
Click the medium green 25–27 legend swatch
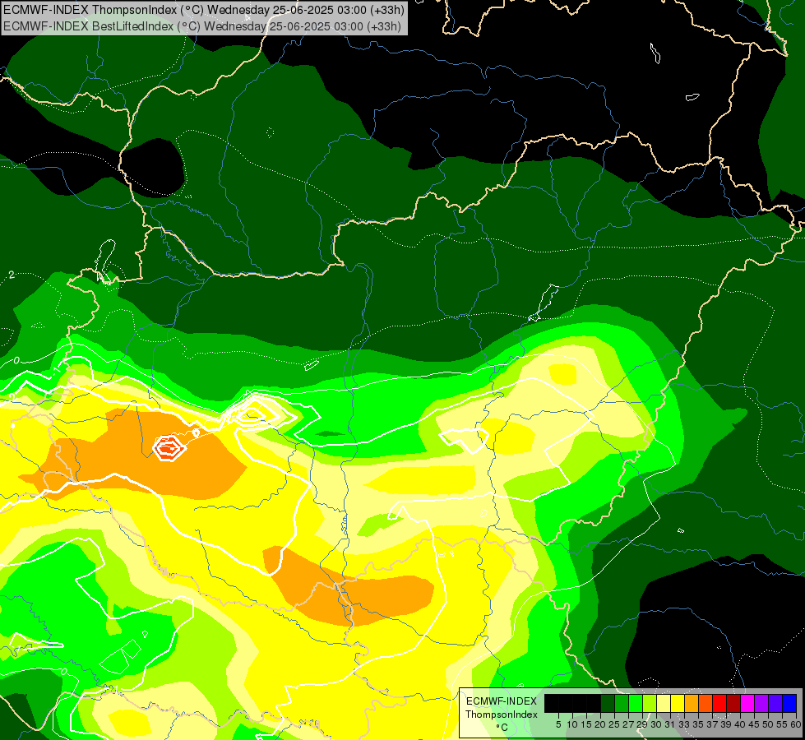(622, 703)
